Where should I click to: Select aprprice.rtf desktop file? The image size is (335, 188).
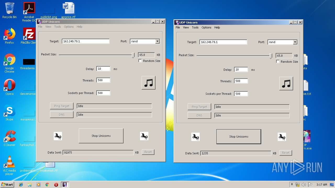(x=68, y=10)
